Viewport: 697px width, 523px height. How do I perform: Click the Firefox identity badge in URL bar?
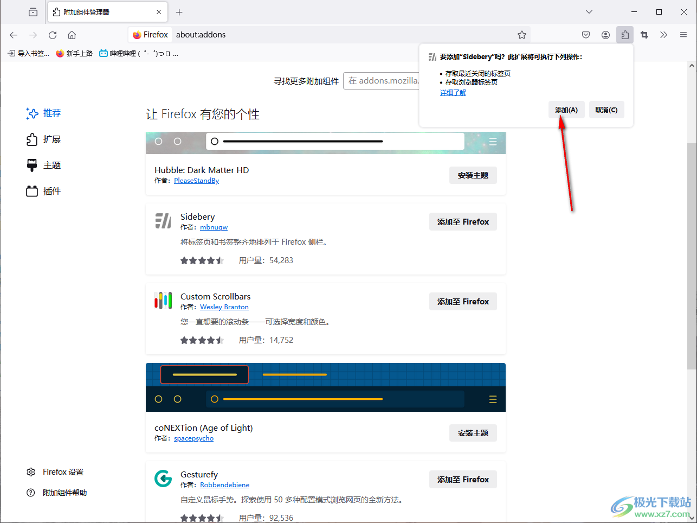150,35
